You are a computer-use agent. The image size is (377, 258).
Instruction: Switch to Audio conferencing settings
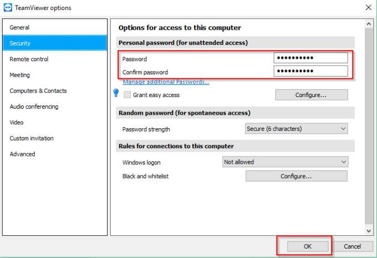pos(55,107)
